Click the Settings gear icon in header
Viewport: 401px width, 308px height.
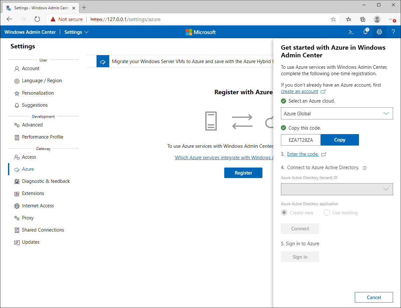click(x=379, y=32)
